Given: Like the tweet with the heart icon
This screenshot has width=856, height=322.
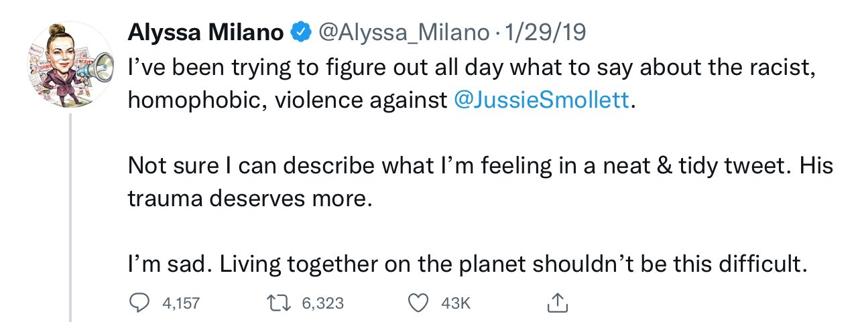Looking at the screenshot, I should pyautogui.click(x=418, y=304).
